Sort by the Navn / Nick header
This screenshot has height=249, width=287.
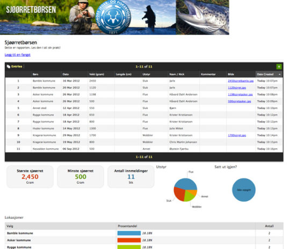pyautogui.click(x=177, y=74)
